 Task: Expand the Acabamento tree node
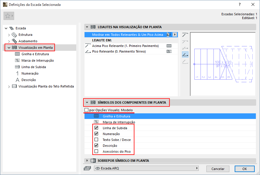9,41
